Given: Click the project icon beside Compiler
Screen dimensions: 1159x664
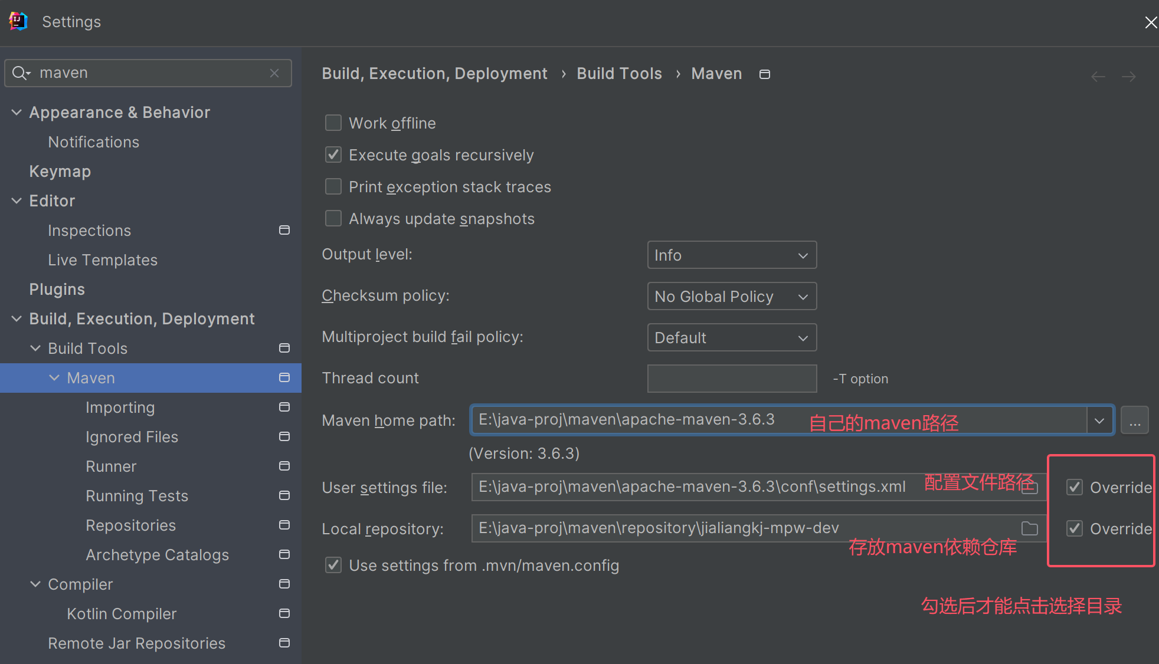Looking at the screenshot, I should [284, 584].
